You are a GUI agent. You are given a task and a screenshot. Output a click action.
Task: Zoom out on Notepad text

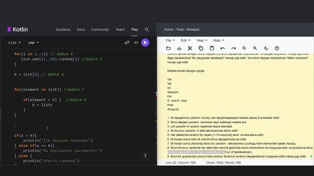pyautogui.click(x=255, y=48)
